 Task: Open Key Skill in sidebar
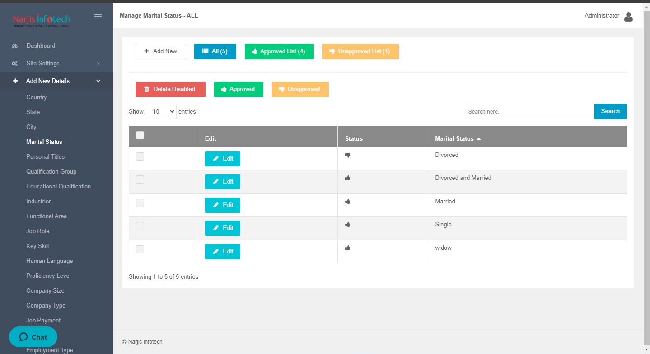point(37,246)
